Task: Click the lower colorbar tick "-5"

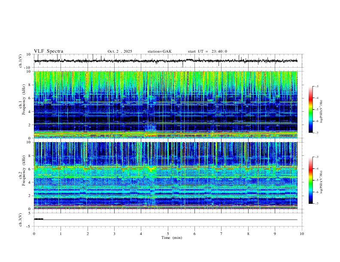Action: tap(316, 180)
